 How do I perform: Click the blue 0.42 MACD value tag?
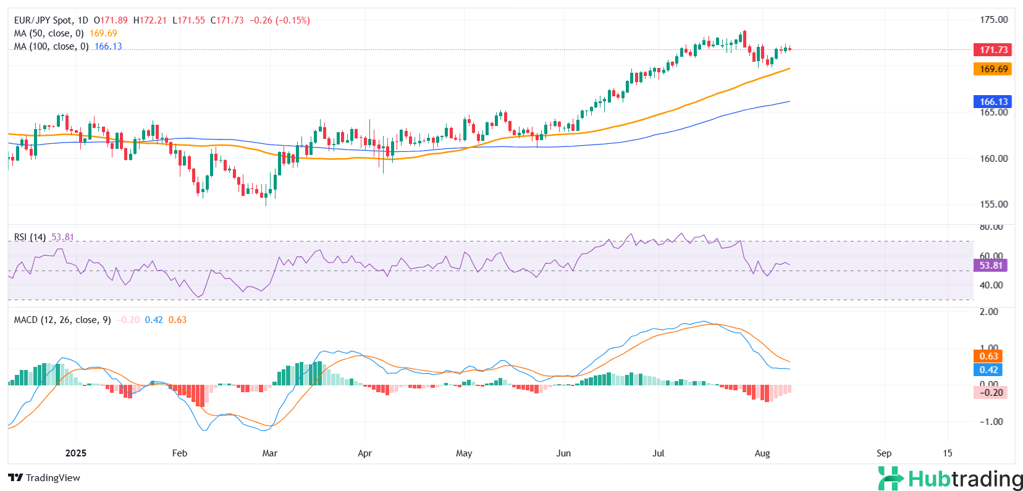pyautogui.click(x=988, y=369)
